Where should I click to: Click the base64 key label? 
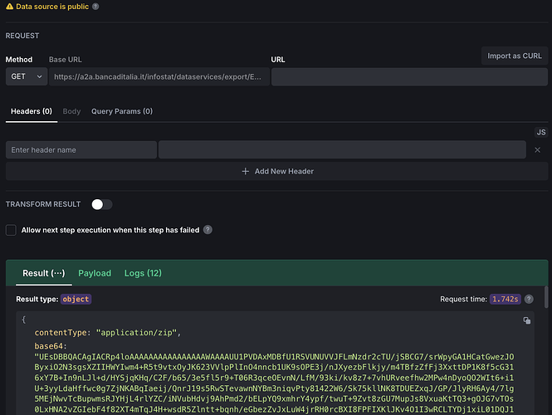pos(51,345)
